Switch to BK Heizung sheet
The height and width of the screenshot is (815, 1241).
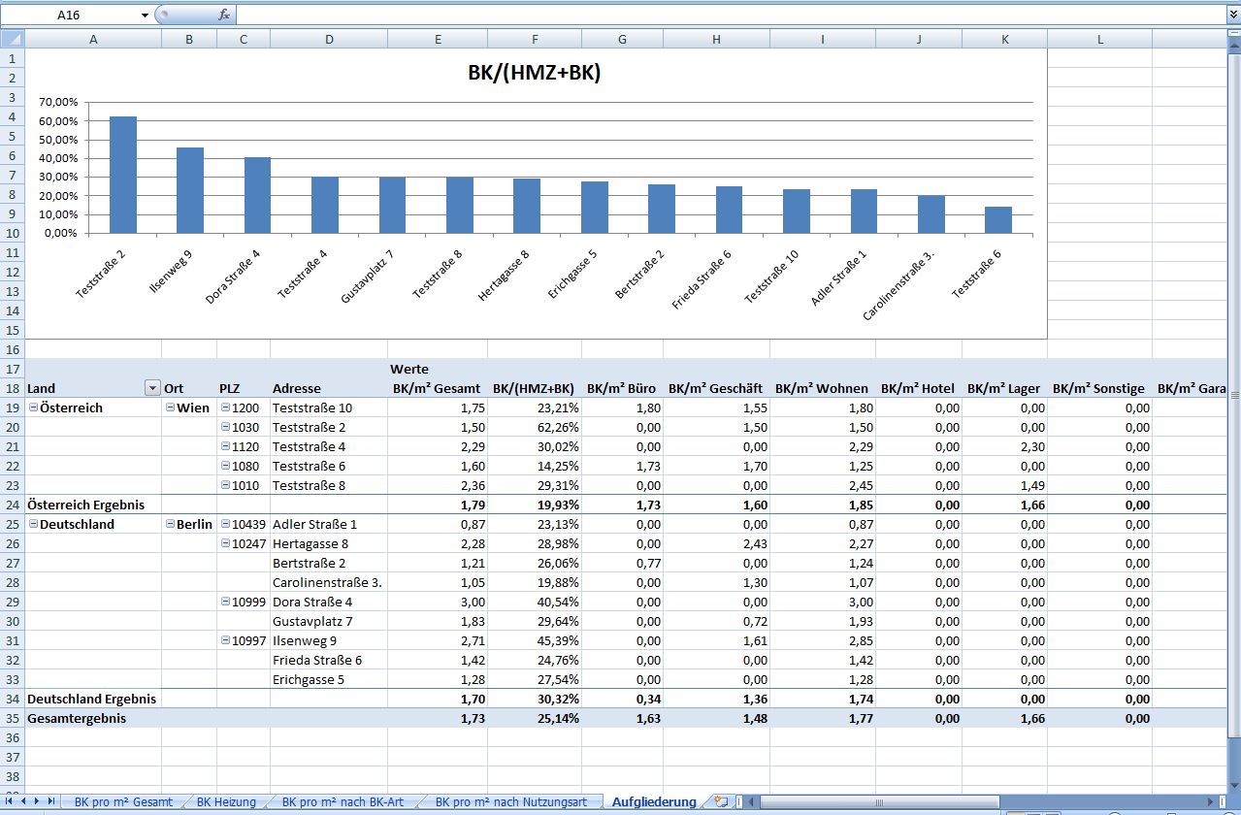226,802
